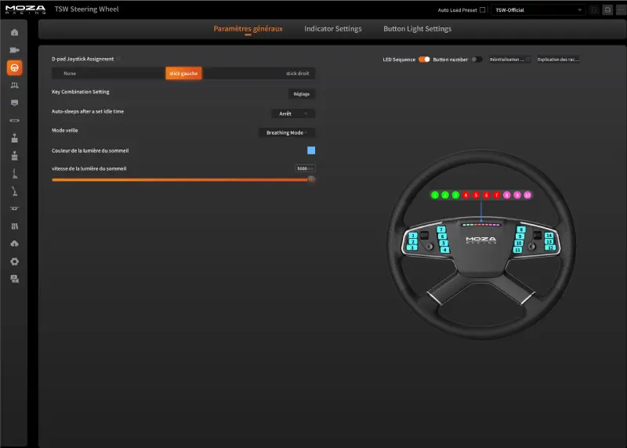Open the wheel base motor icon in sidebar
The height and width of the screenshot is (448, 627).
pos(14,50)
